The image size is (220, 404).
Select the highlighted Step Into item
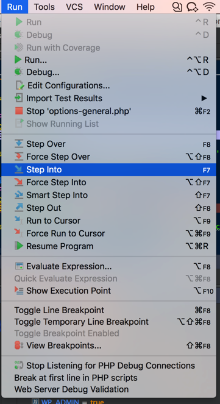click(108, 169)
